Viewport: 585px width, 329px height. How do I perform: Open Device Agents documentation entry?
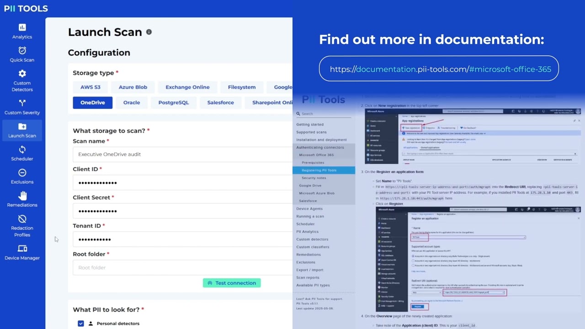pyautogui.click(x=309, y=209)
